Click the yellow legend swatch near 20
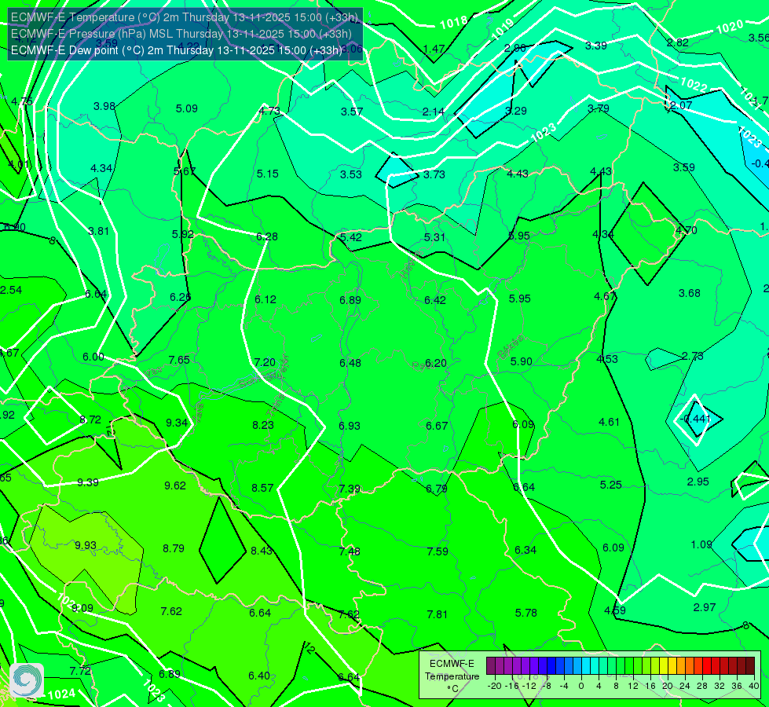 [x=664, y=666]
